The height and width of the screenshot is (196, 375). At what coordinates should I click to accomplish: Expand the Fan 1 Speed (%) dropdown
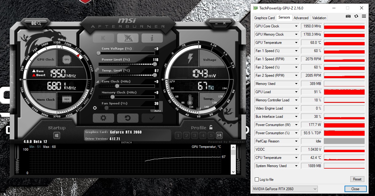click(296, 51)
